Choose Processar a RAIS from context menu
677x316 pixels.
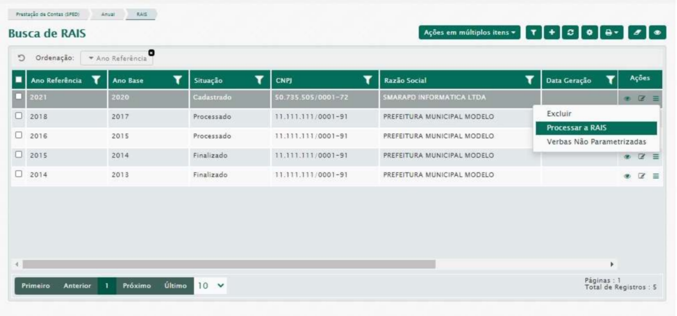point(576,128)
